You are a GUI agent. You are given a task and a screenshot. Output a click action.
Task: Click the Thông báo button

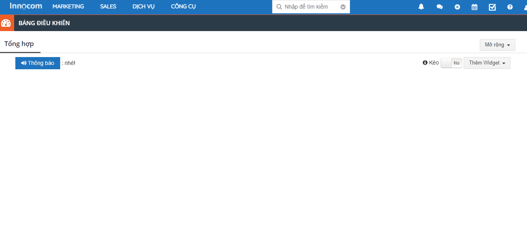point(38,63)
